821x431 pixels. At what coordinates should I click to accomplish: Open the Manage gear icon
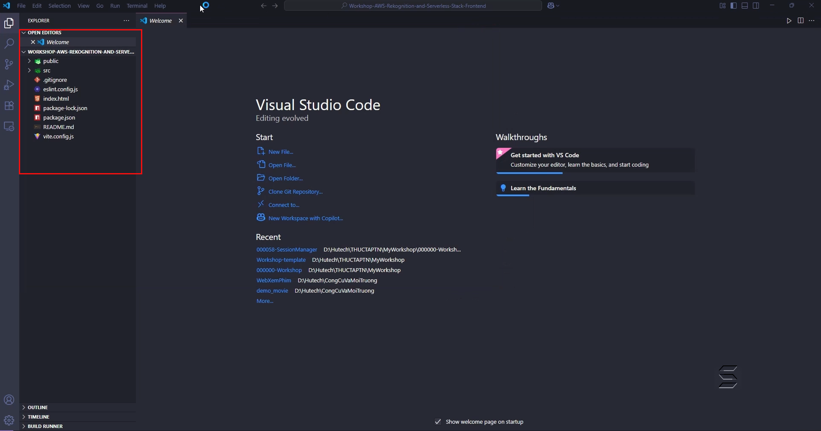coord(9,420)
